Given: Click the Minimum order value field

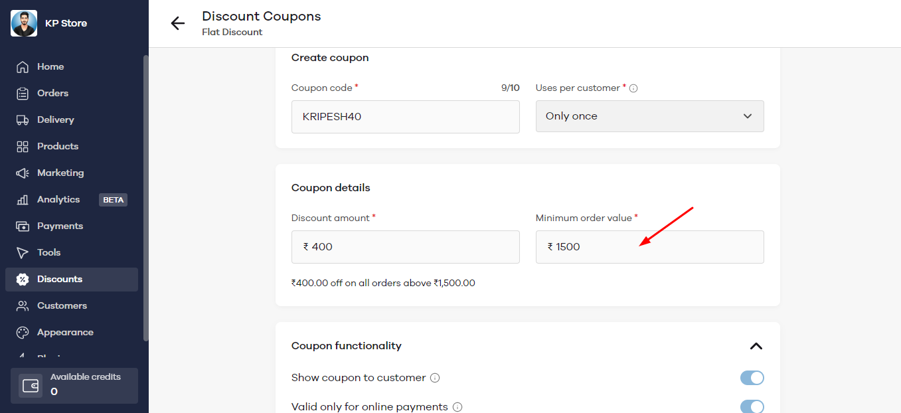Looking at the screenshot, I should [x=649, y=247].
